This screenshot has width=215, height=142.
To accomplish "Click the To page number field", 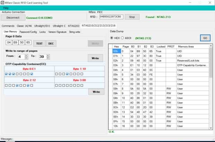I will point(43,57).
